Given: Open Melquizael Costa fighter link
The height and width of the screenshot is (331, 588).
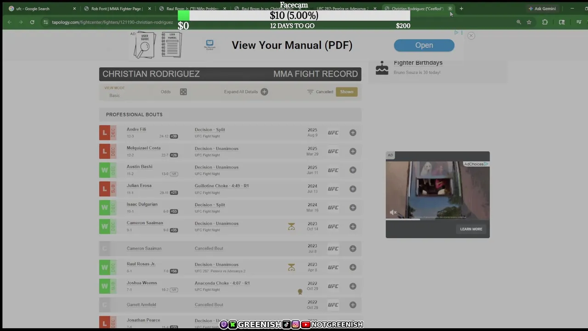Looking at the screenshot, I should 144,148.
